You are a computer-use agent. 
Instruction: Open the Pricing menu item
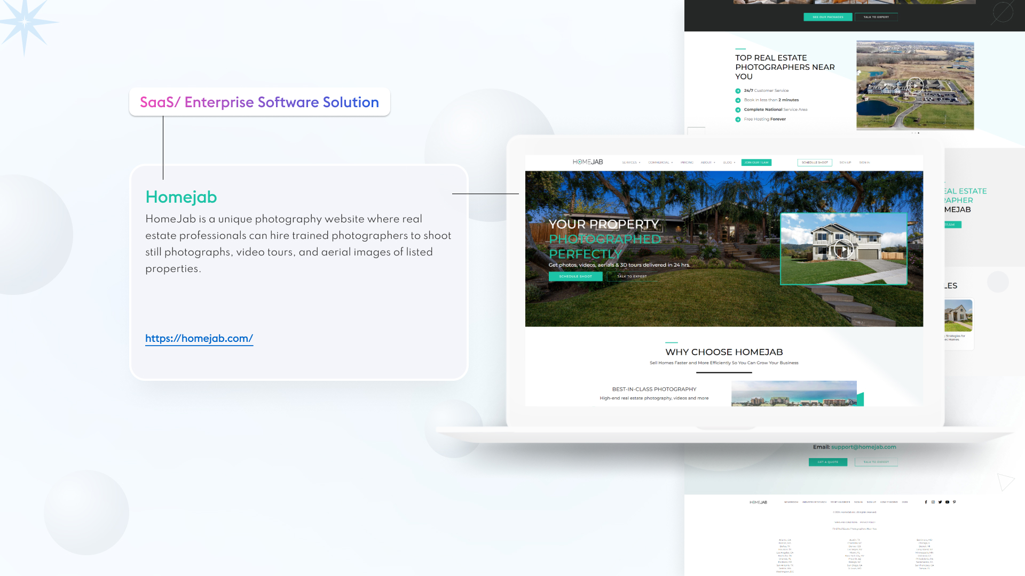click(x=687, y=163)
